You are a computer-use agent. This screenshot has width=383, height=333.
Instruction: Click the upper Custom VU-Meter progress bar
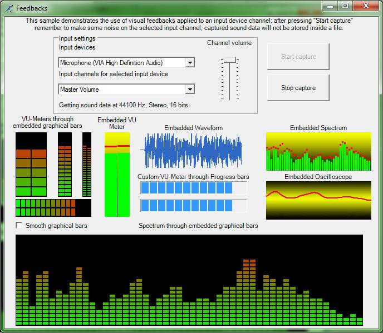(x=192, y=188)
